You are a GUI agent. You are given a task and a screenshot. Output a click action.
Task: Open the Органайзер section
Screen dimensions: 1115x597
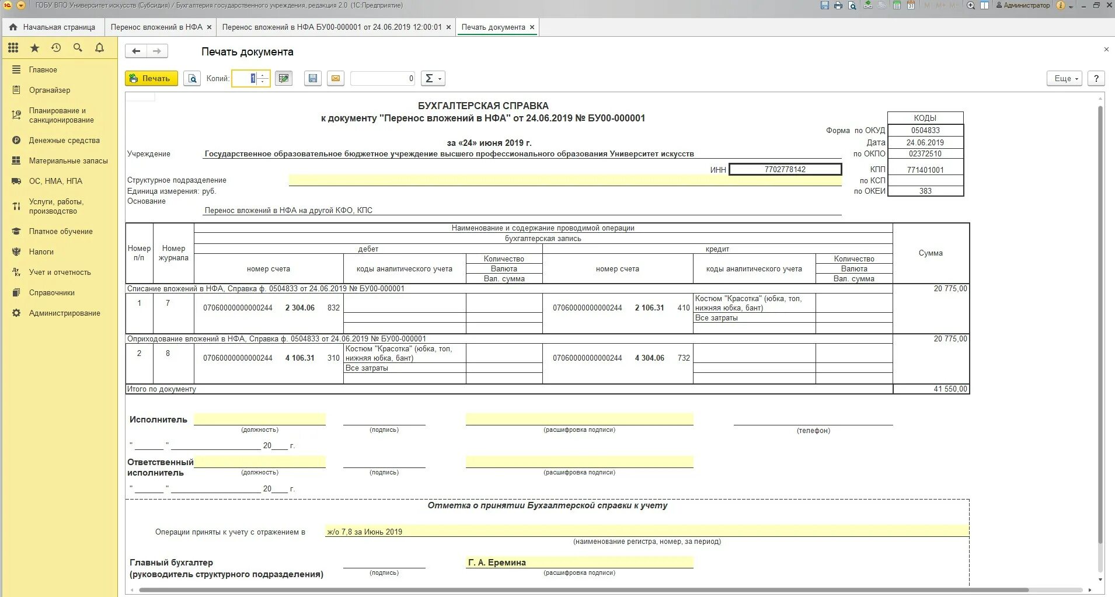coord(60,90)
